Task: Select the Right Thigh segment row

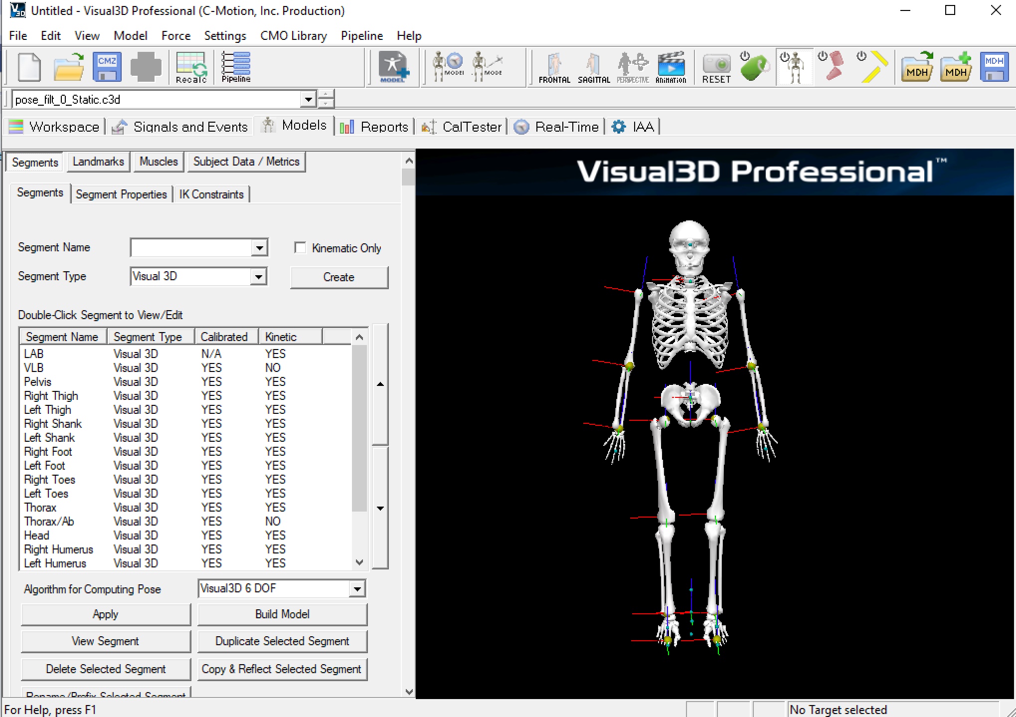Action: pos(185,396)
